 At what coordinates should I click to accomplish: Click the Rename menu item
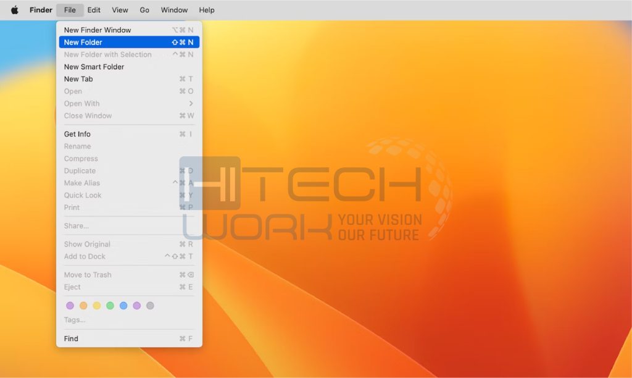[129, 146]
